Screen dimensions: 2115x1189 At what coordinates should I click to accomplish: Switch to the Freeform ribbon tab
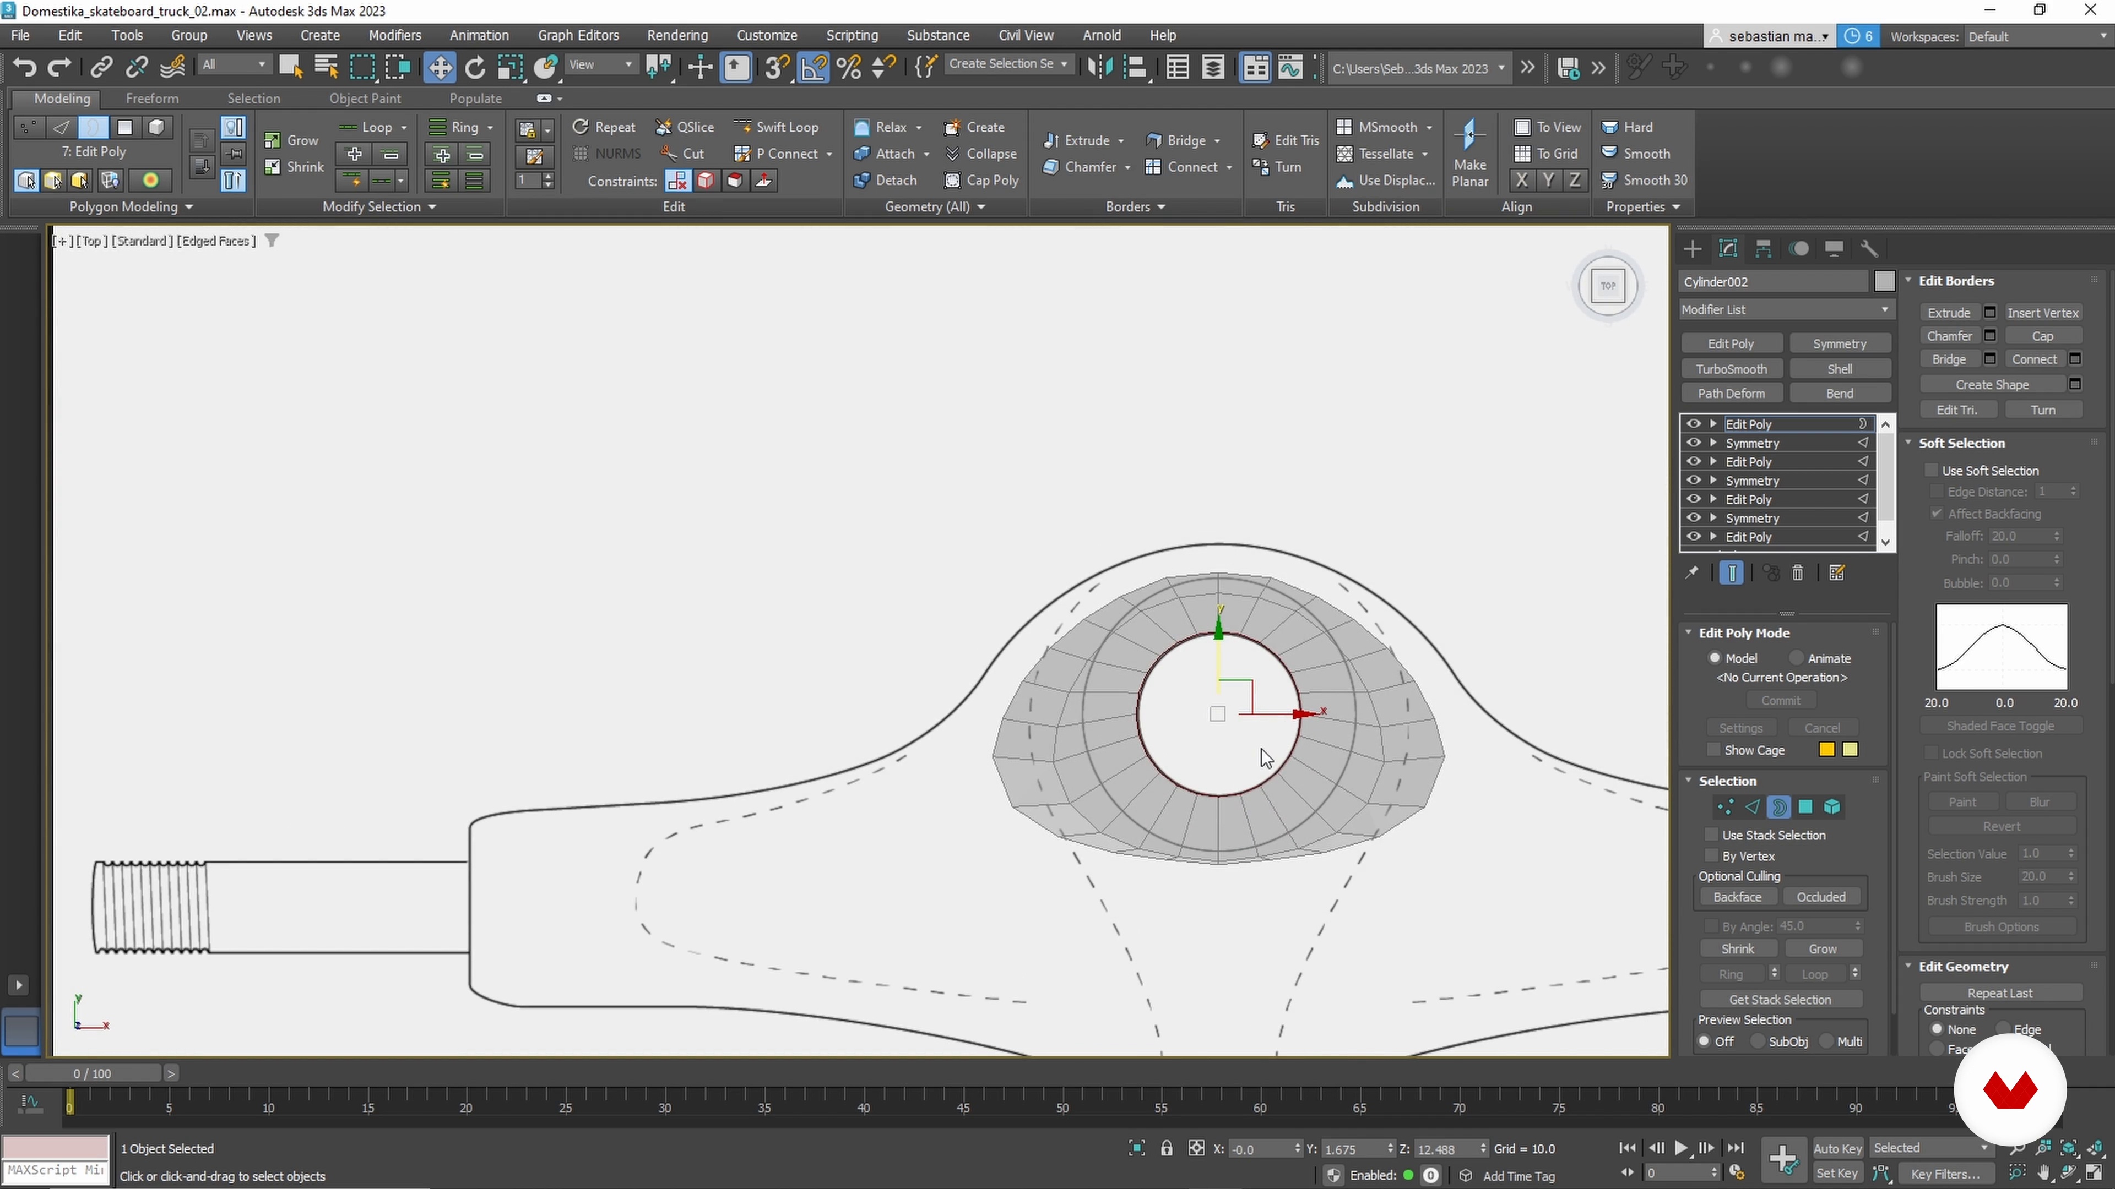point(152,99)
